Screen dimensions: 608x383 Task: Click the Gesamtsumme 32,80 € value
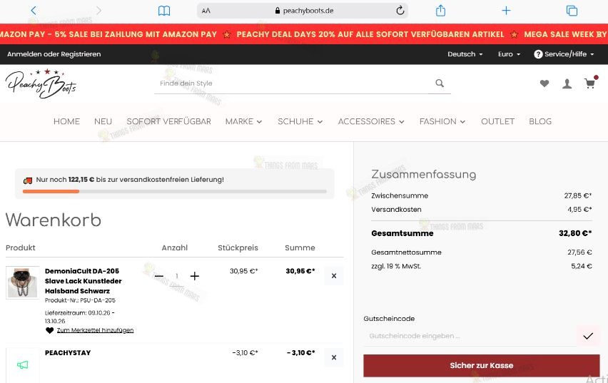(575, 233)
